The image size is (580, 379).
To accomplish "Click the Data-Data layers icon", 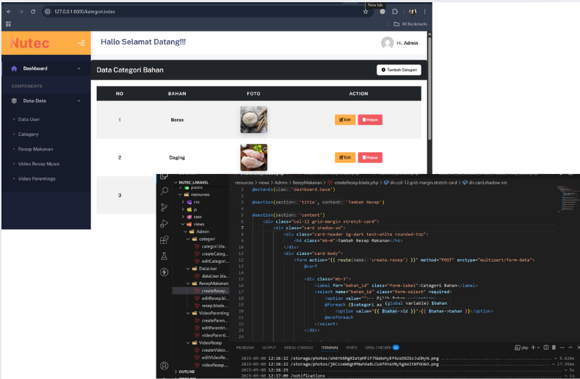I will 14,101.
